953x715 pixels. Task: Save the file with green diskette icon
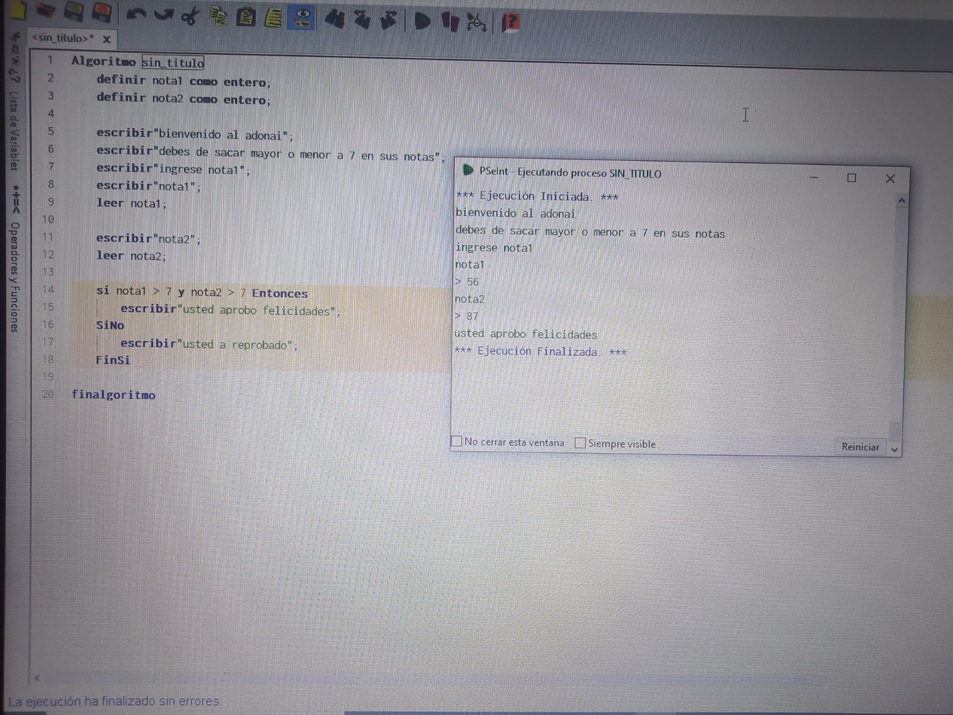click(74, 11)
